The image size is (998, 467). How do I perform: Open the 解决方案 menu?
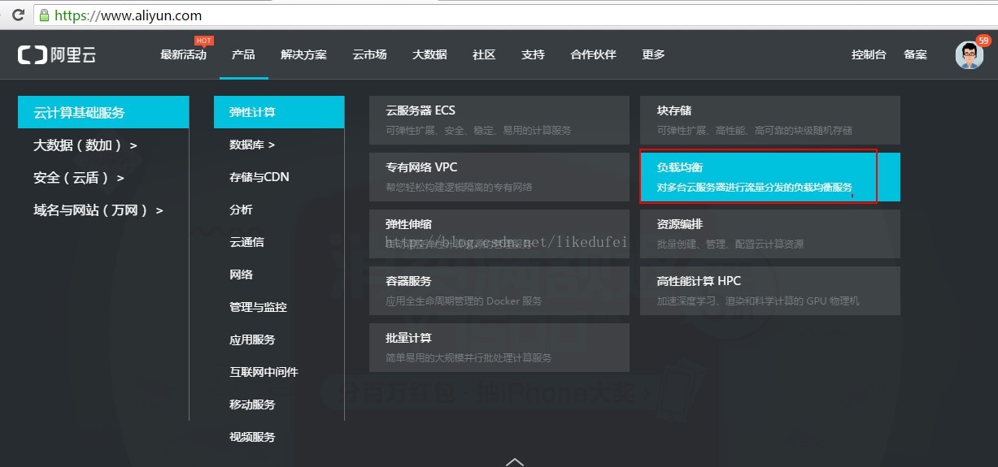[303, 54]
